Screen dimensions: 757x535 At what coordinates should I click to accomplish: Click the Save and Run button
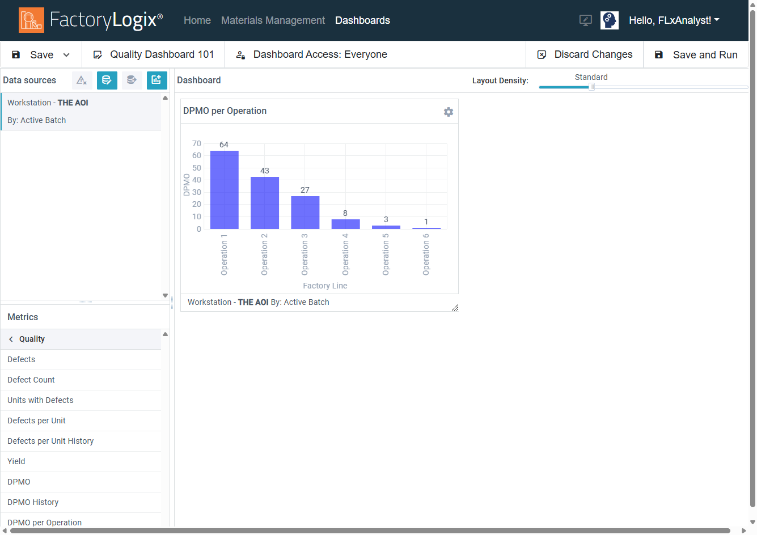tap(696, 55)
